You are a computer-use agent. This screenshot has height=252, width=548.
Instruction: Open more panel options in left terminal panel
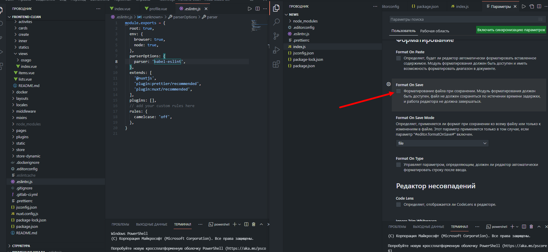200,224
